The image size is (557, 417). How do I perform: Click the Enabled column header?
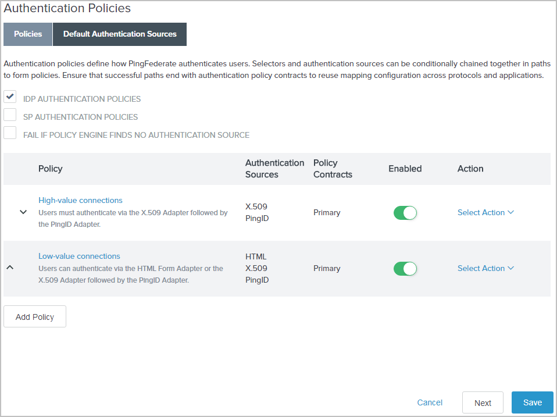coord(405,169)
